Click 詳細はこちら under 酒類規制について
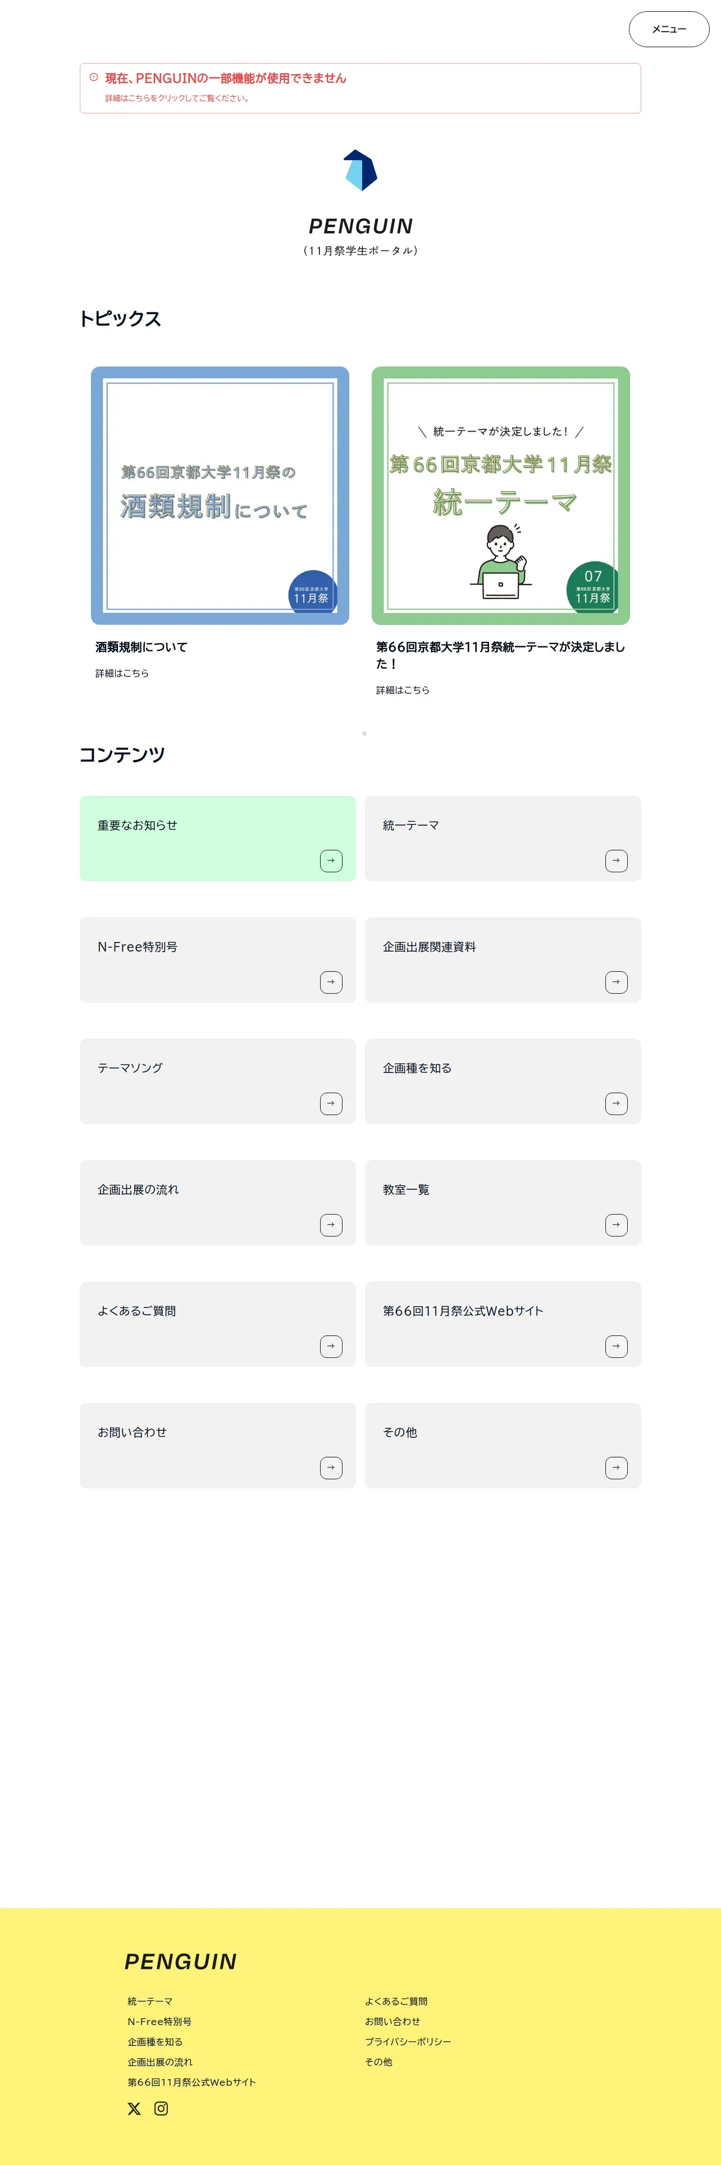The width and height of the screenshot is (721, 2165). point(122,673)
